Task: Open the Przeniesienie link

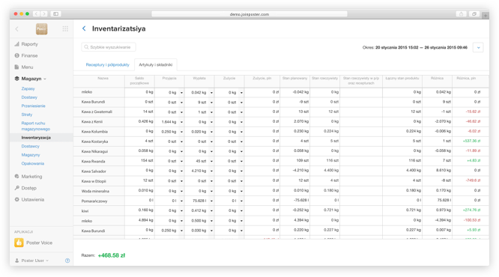Action: pyautogui.click(x=33, y=106)
